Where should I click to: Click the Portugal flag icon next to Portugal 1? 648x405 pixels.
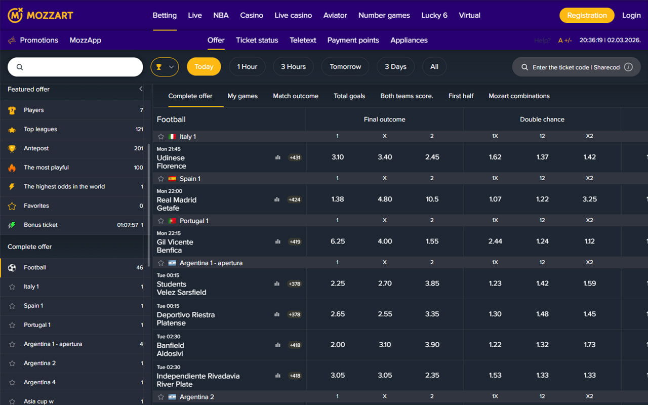[x=172, y=221]
